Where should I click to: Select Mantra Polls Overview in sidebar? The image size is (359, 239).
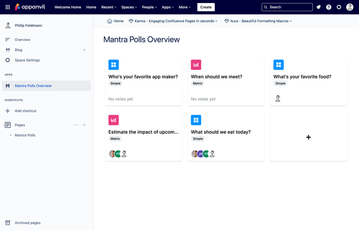(x=46, y=86)
